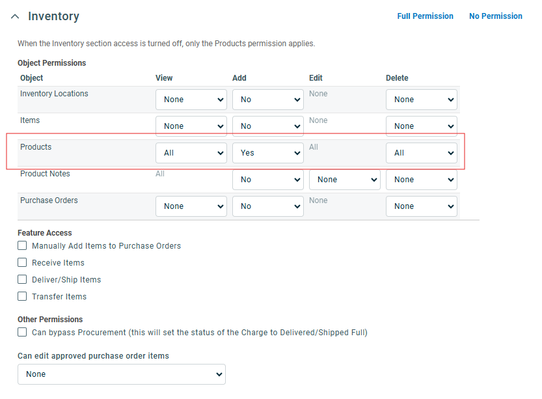Enable Deliver/Ship Items
Screen dimensions: 542x399
click(21, 279)
